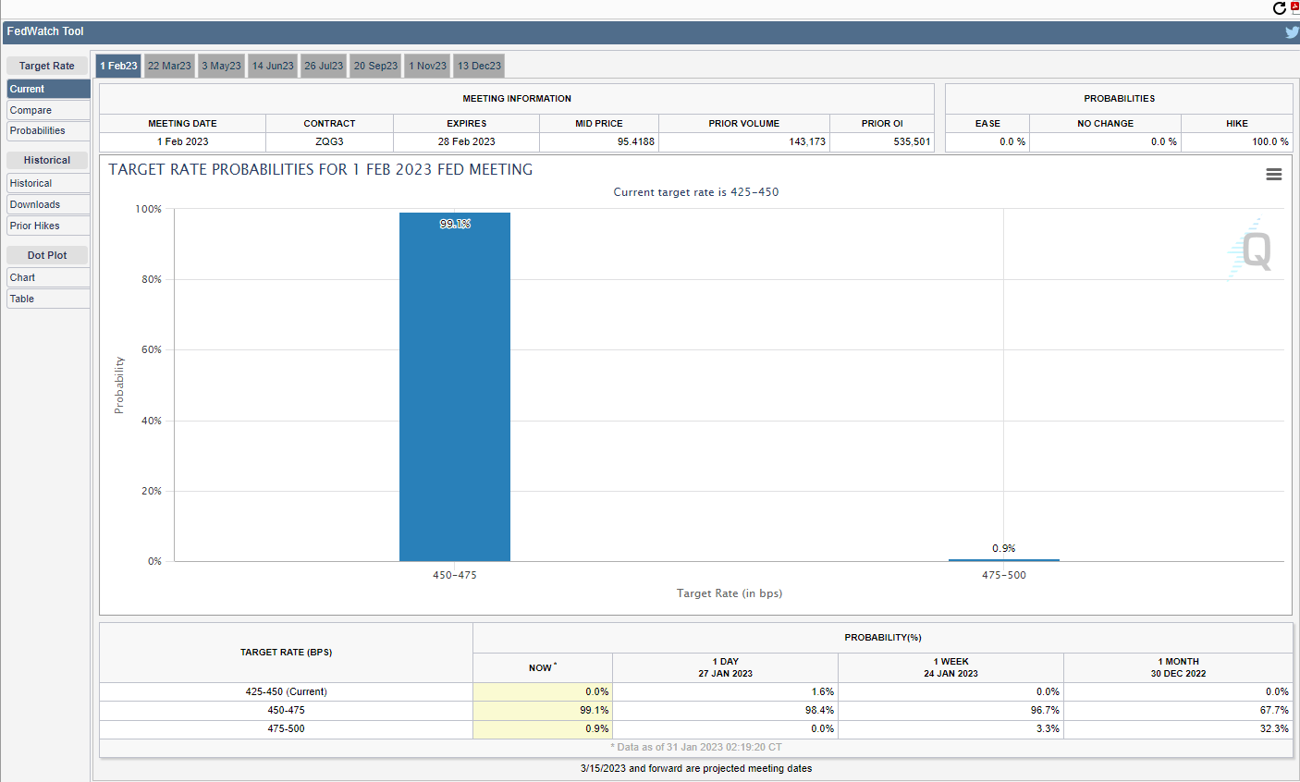Click the Target Rate (in bps) axis title
The height and width of the screenshot is (782, 1300).
(730, 593)
